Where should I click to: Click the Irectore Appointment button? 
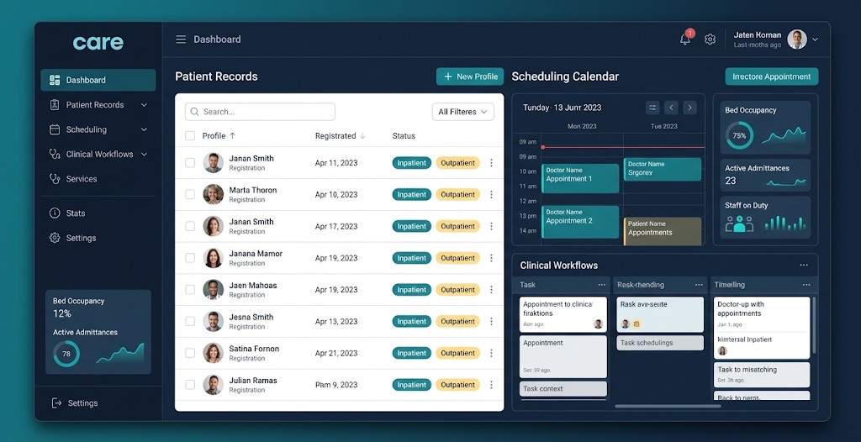(772, 76)
